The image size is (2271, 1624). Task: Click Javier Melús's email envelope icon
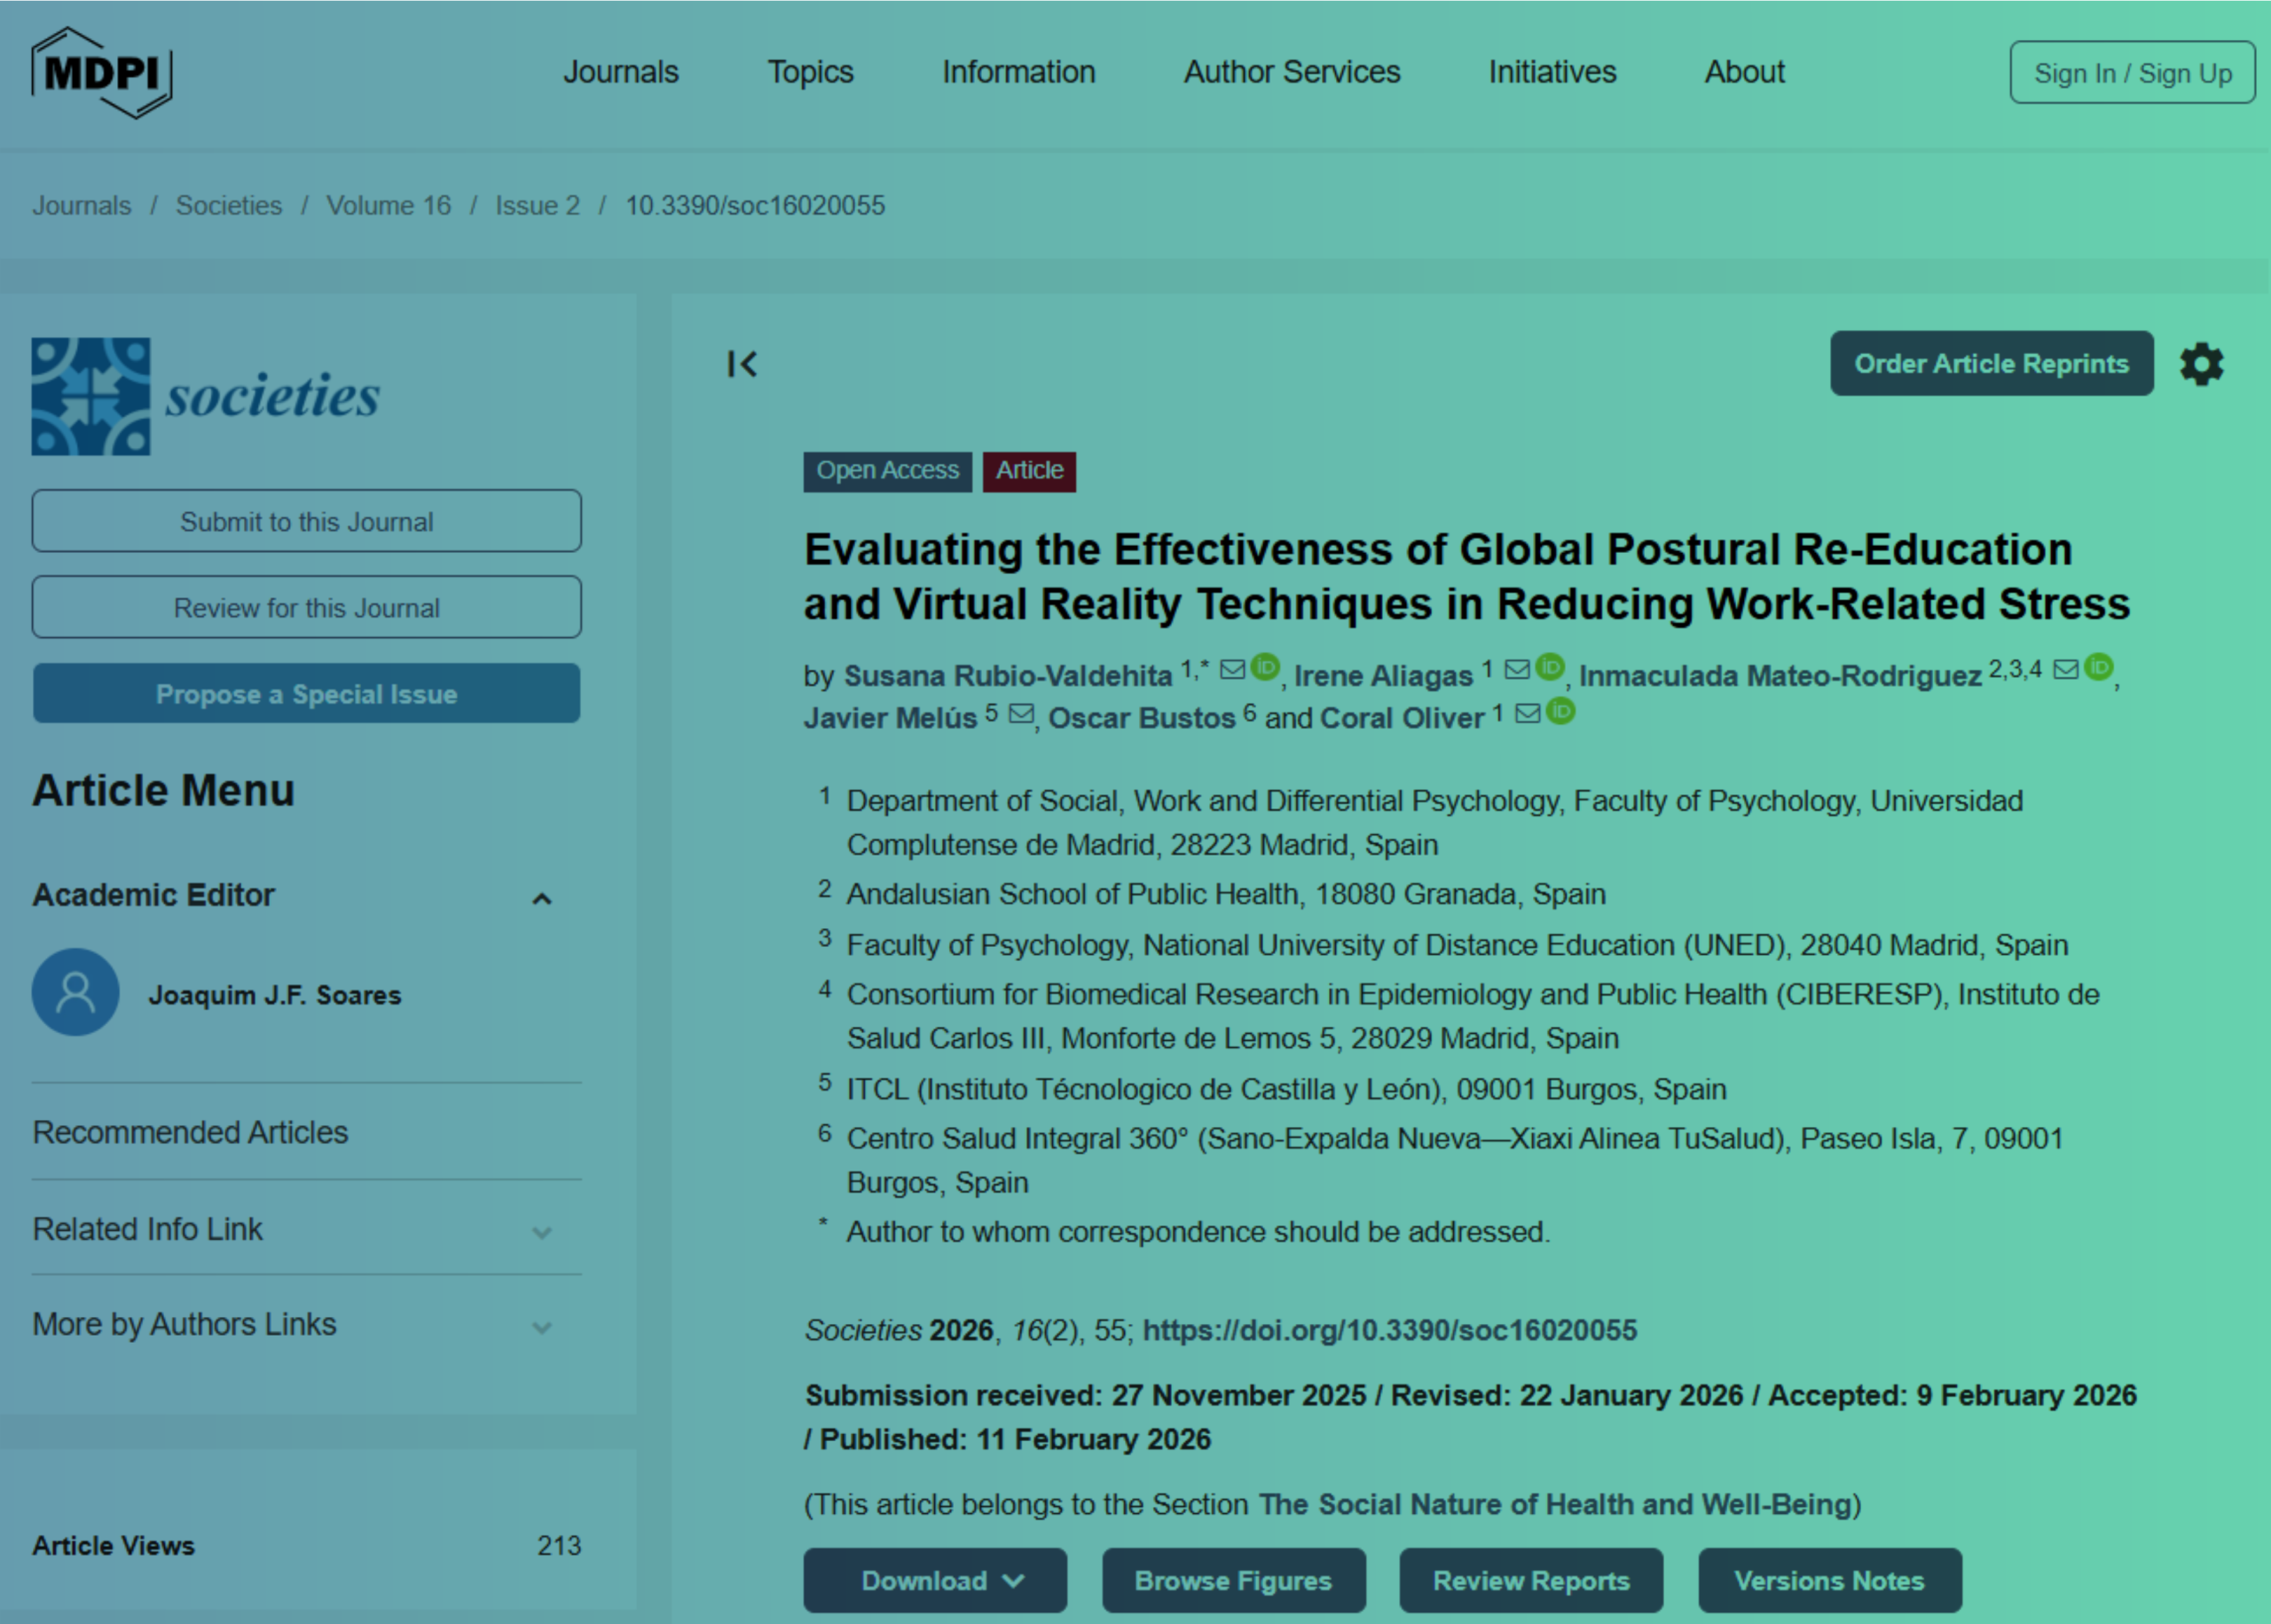(1020, 714)
